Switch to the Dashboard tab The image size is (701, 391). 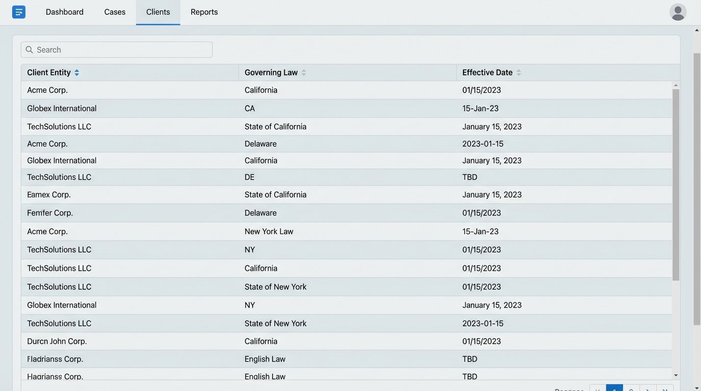click(64, 12)
